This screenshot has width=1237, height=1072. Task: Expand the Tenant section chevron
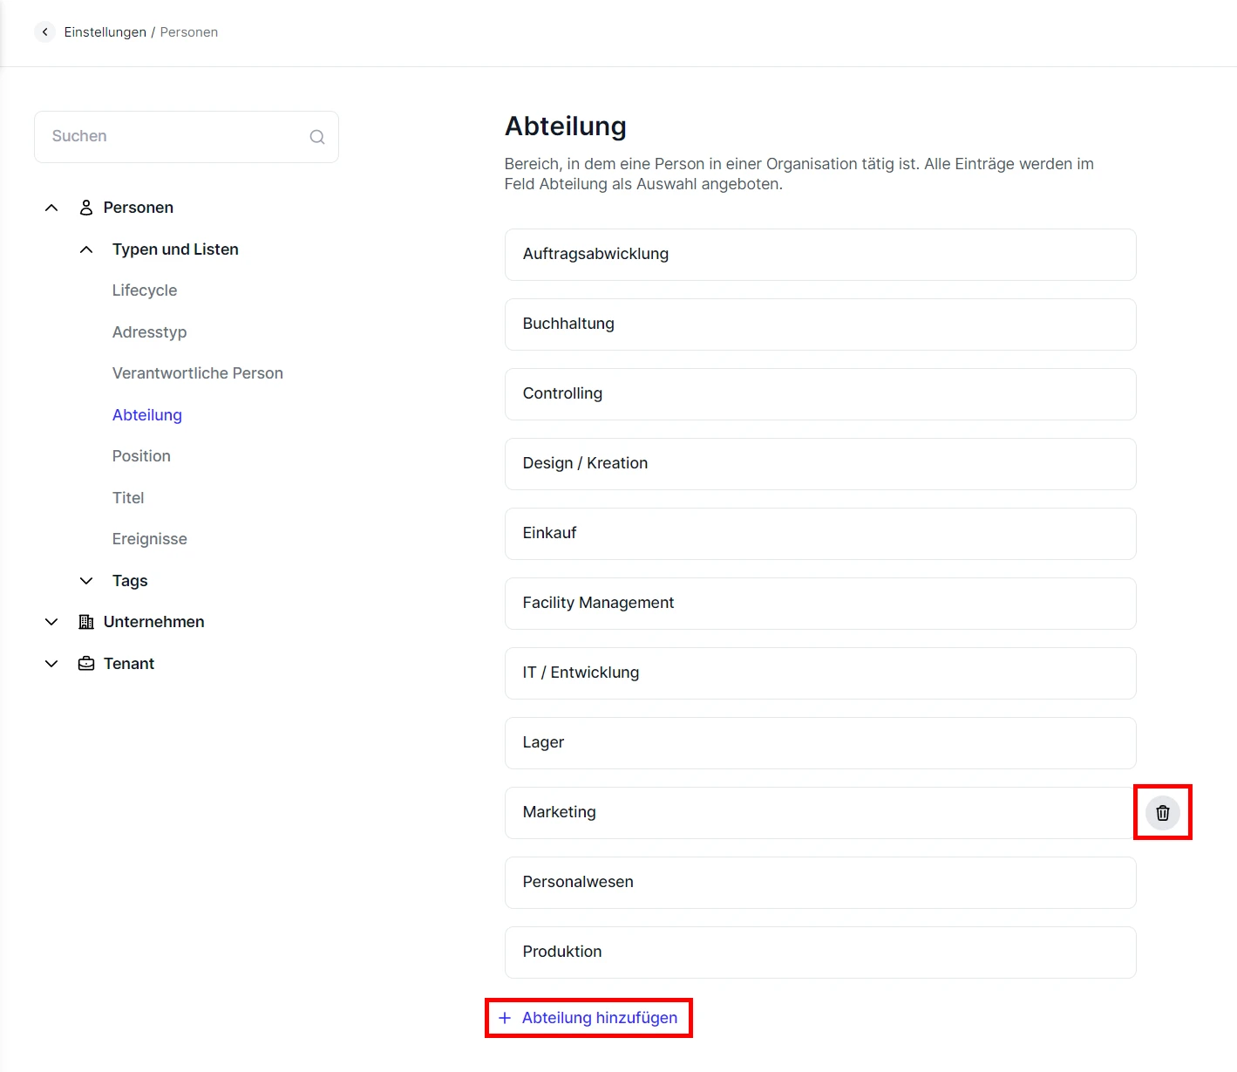pos(51,664)
